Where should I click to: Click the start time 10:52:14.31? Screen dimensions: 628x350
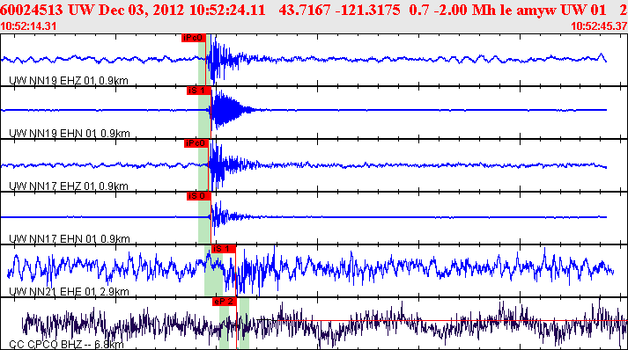click(x=28, y=26)
